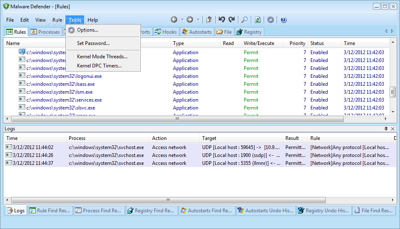Choose Set Password... menu entry
This screenshot has width=400, height=229.
click(103, 43)
